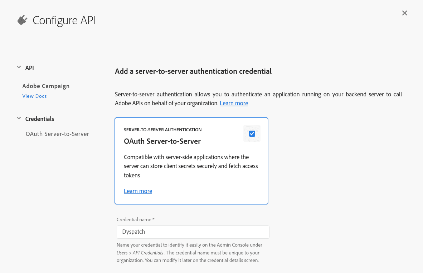Place cursor in the Dyspatch input box
Image resolution: width=423 pixels, height=273 pixels.
point(193,232)
